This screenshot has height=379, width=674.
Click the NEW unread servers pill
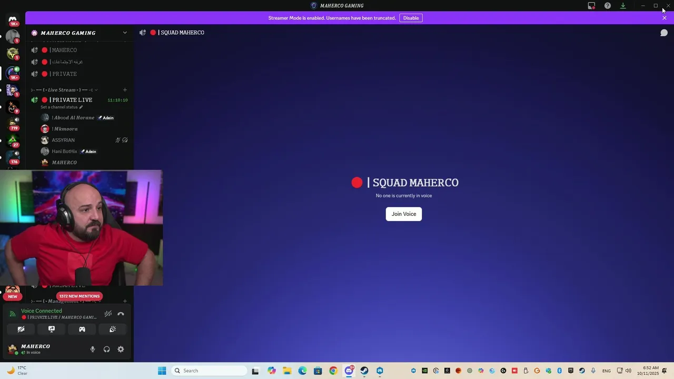click(13, 296)
